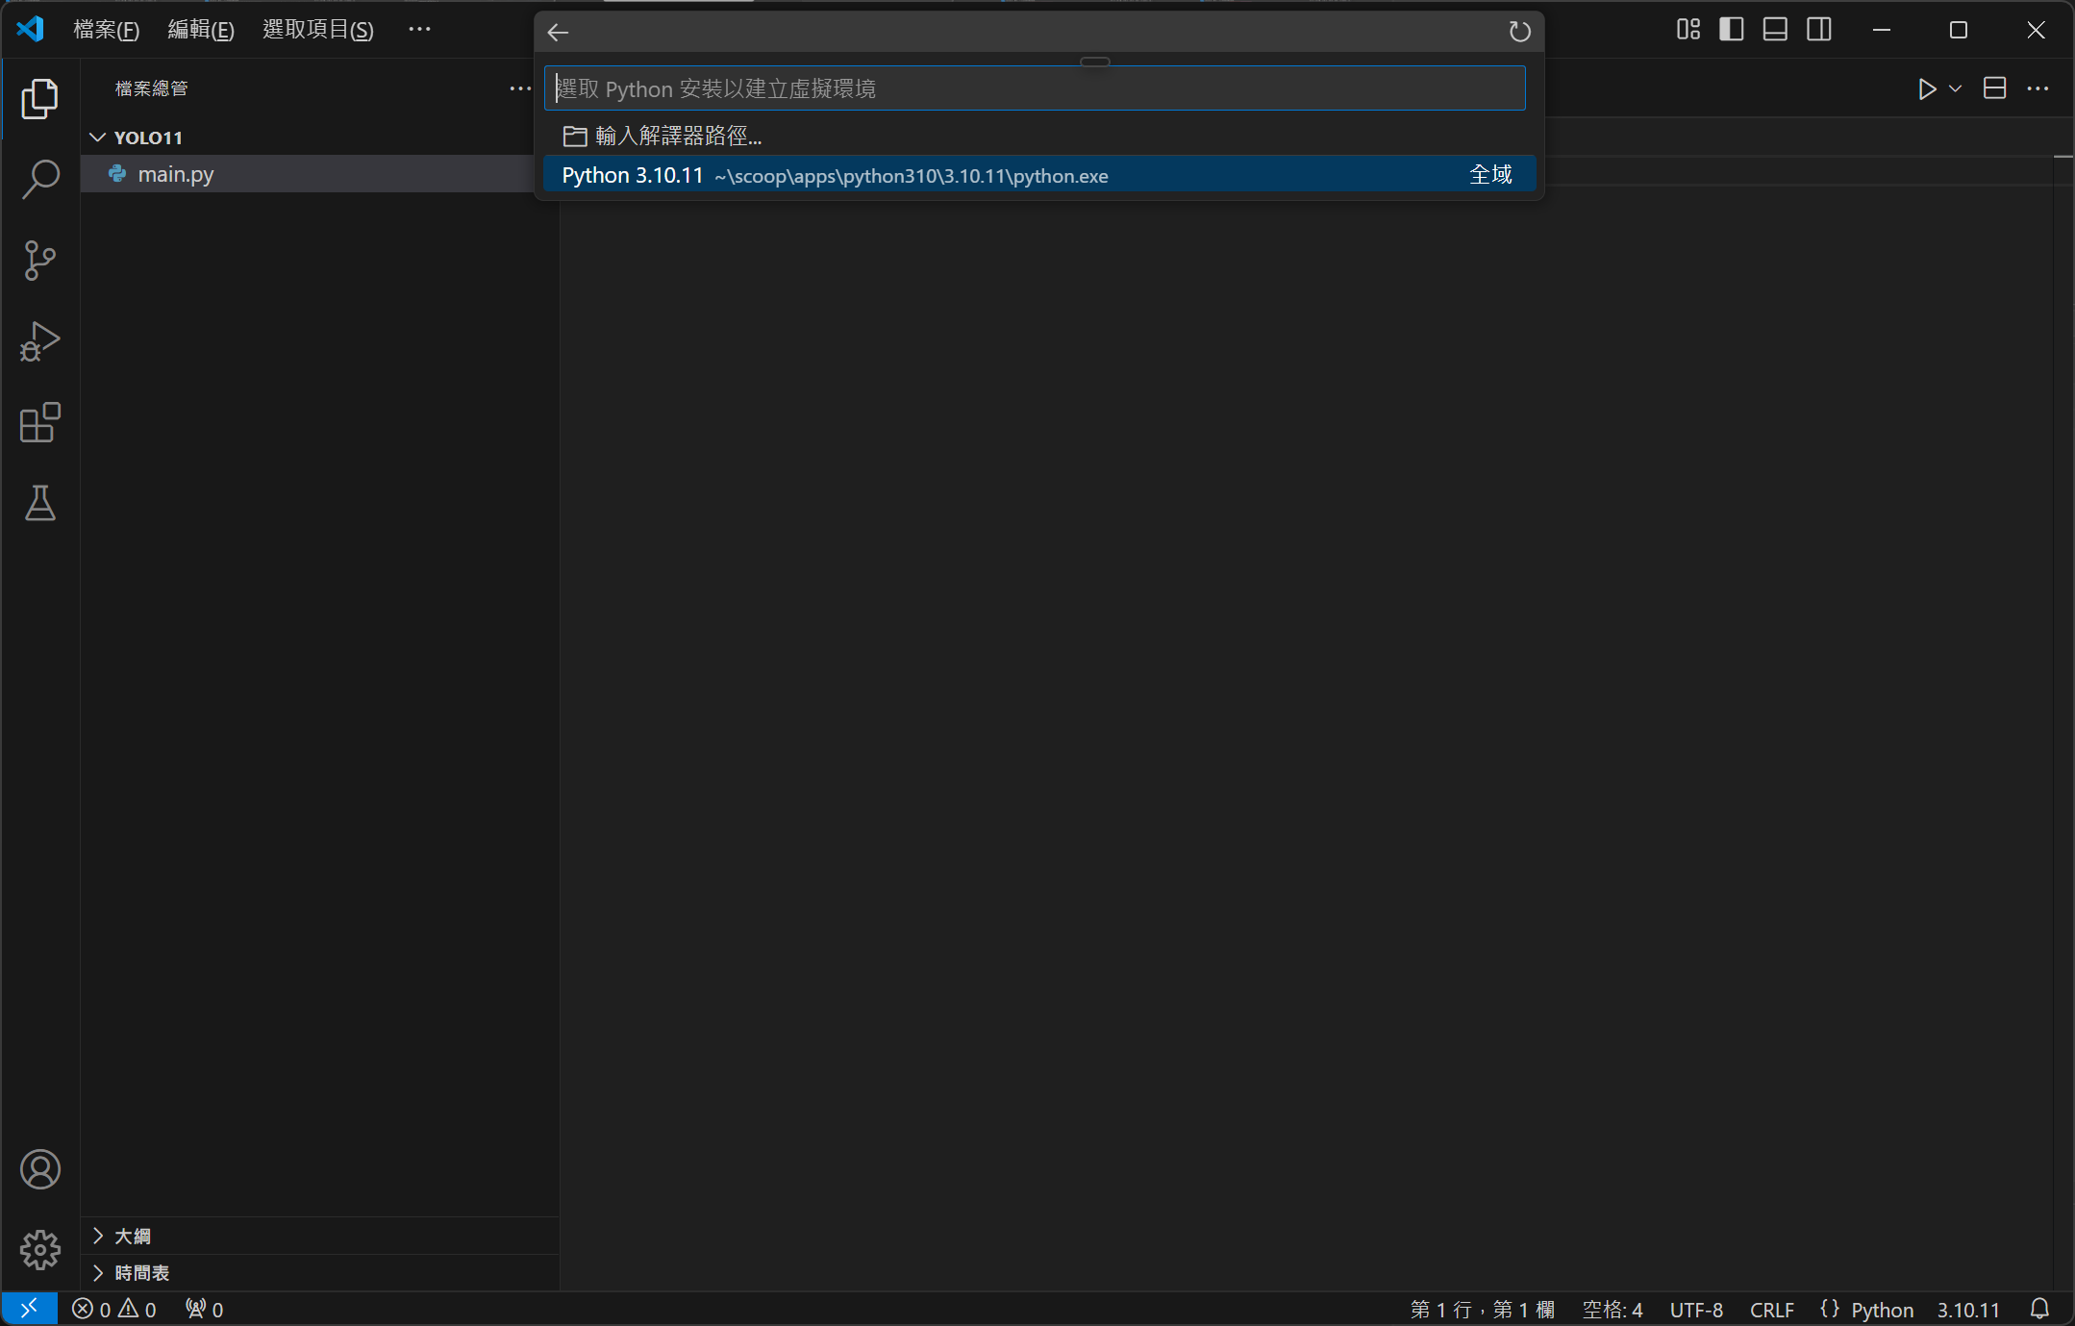Open the 選取項目(S) menu
The height and width of the screenshot is (1326, 2075).
tap(317, 30)
